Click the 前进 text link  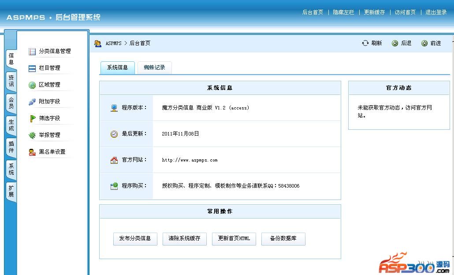435,43
